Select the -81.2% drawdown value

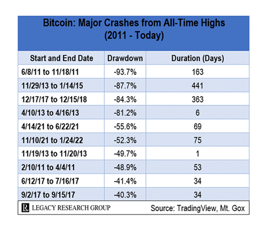(x=125, y=113)
